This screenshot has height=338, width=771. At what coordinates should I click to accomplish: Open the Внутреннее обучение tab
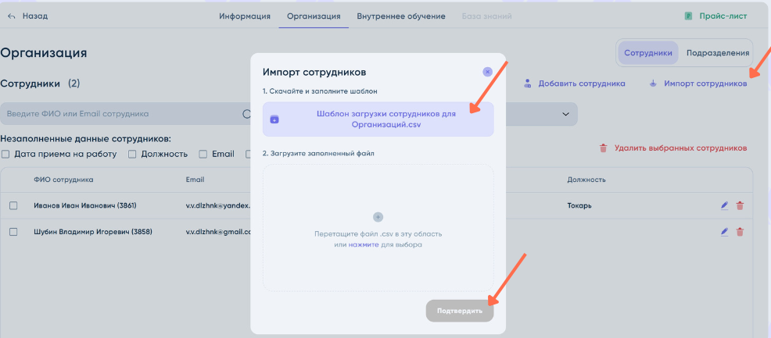(x=401, y=16)
